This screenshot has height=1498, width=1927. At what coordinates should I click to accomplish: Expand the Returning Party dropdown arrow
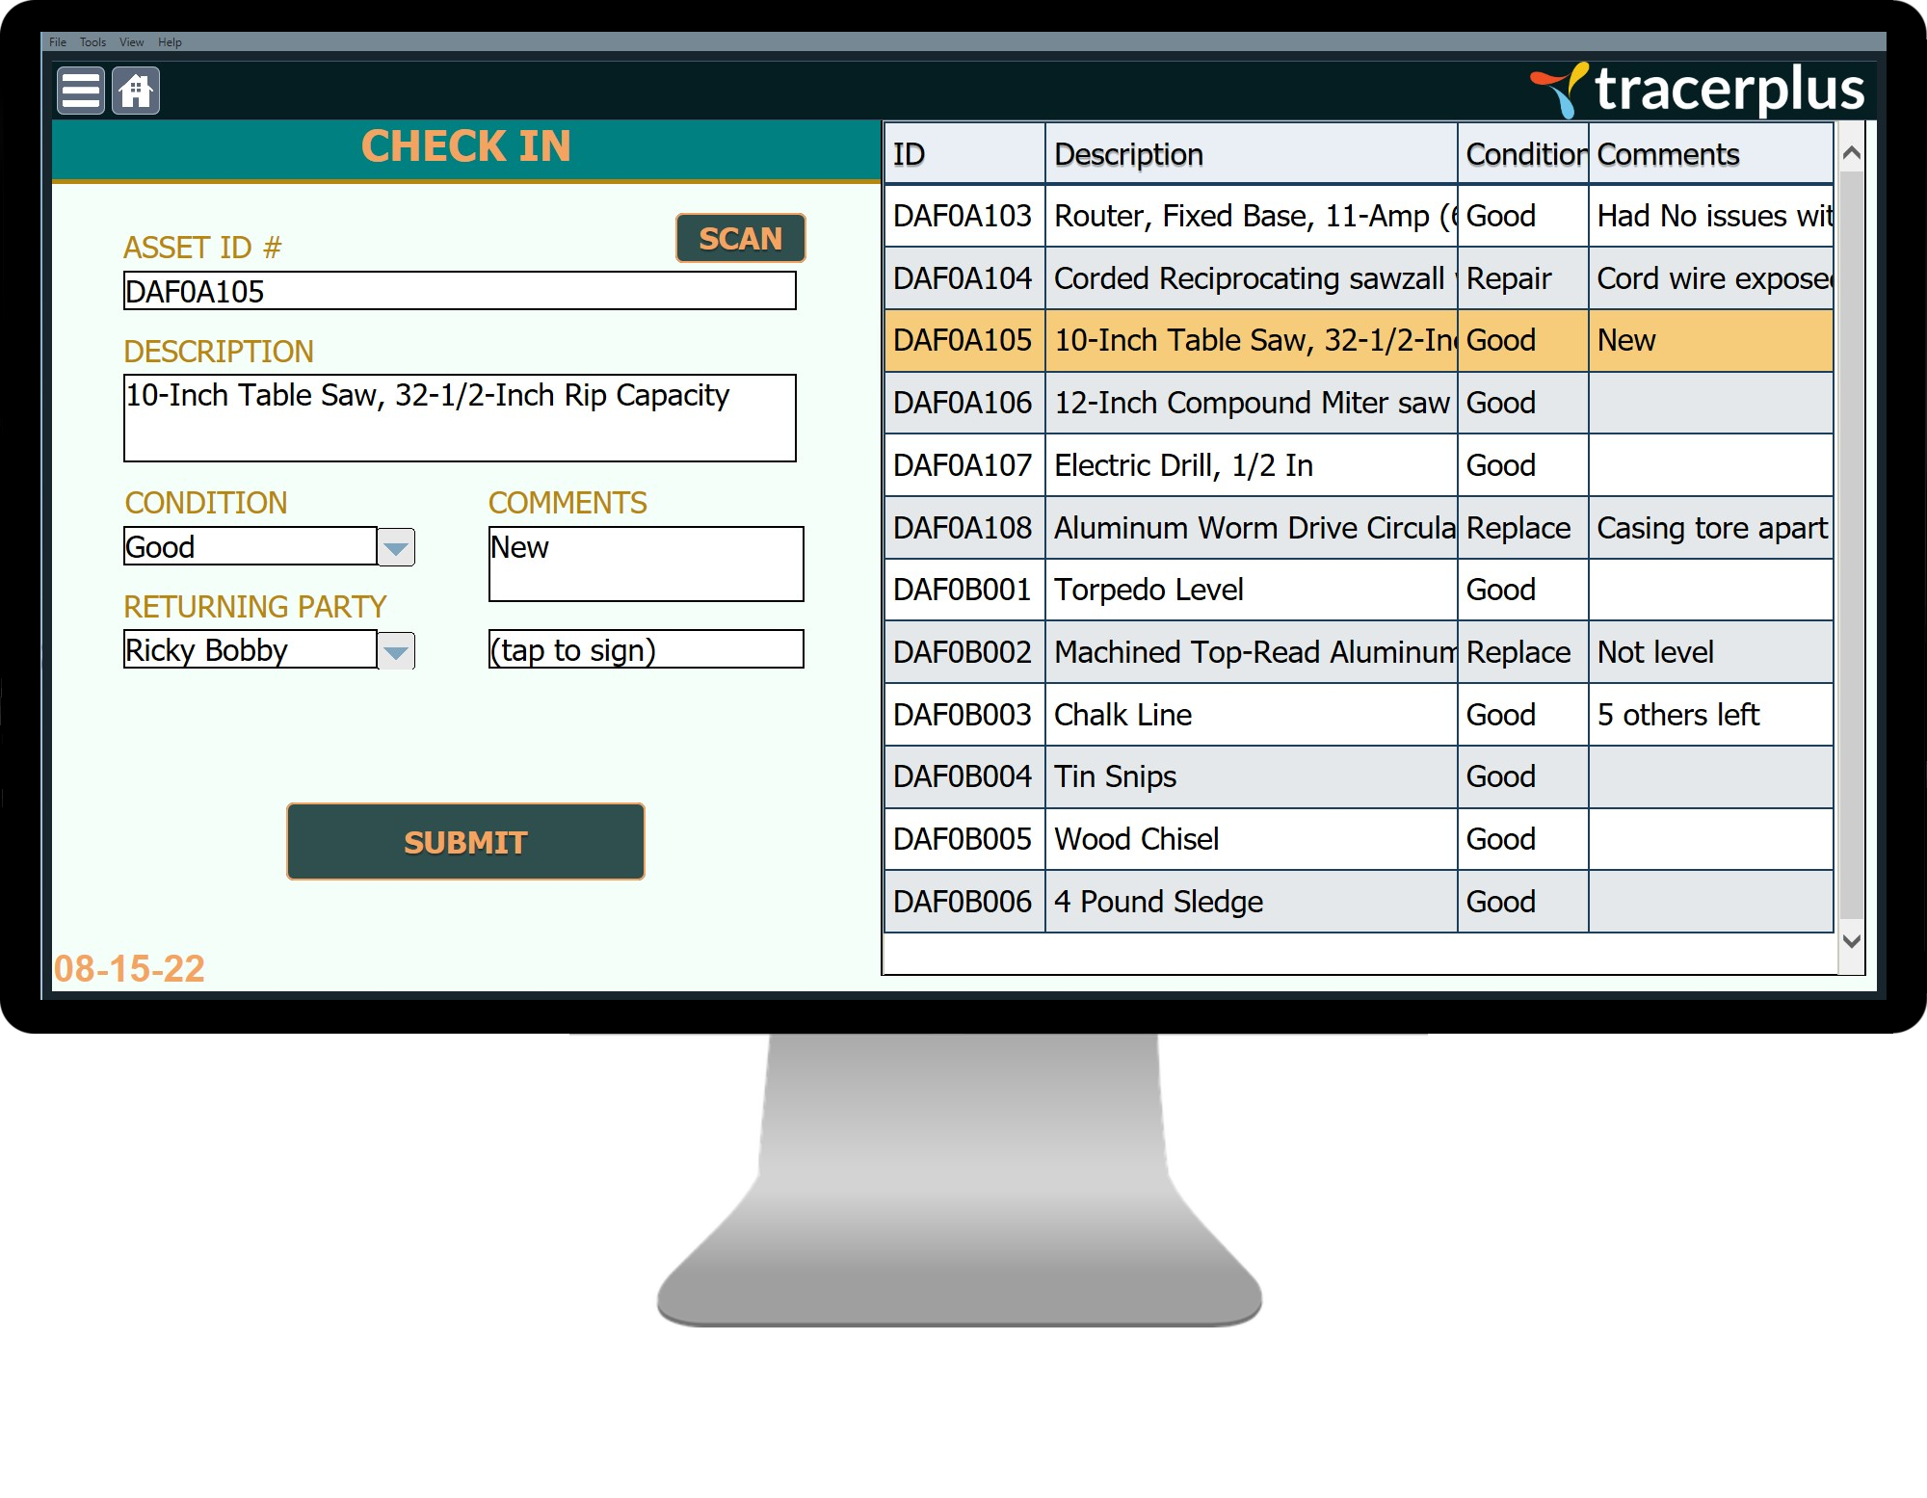click(396, 651)
